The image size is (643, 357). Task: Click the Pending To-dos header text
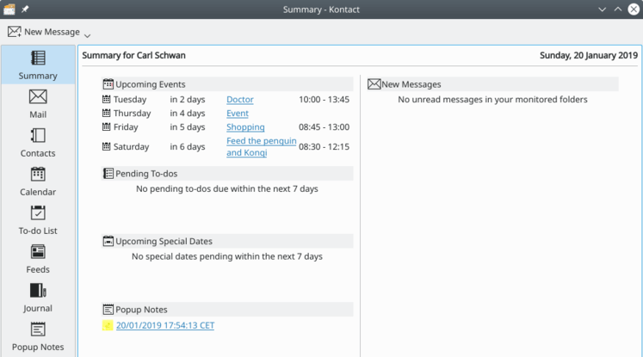(x=146, y=174)
